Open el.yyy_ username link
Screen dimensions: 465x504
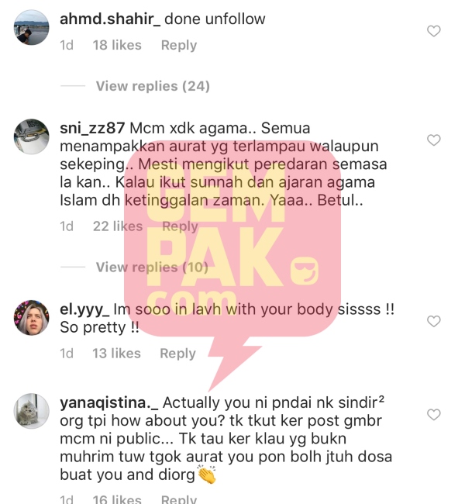click(84, 309)
